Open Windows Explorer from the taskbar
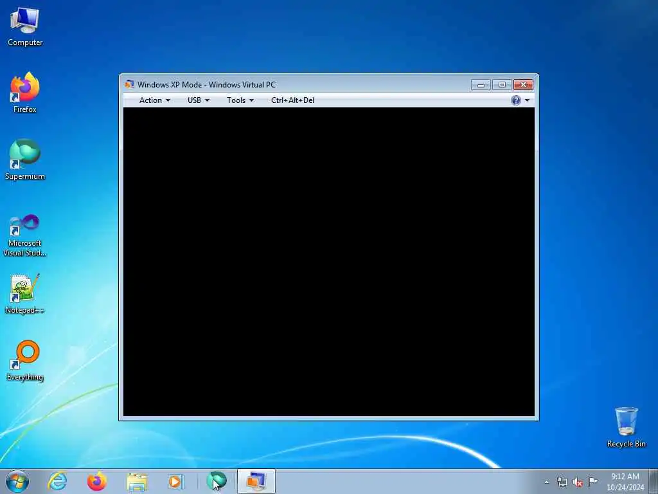 (x=137, y=481)
